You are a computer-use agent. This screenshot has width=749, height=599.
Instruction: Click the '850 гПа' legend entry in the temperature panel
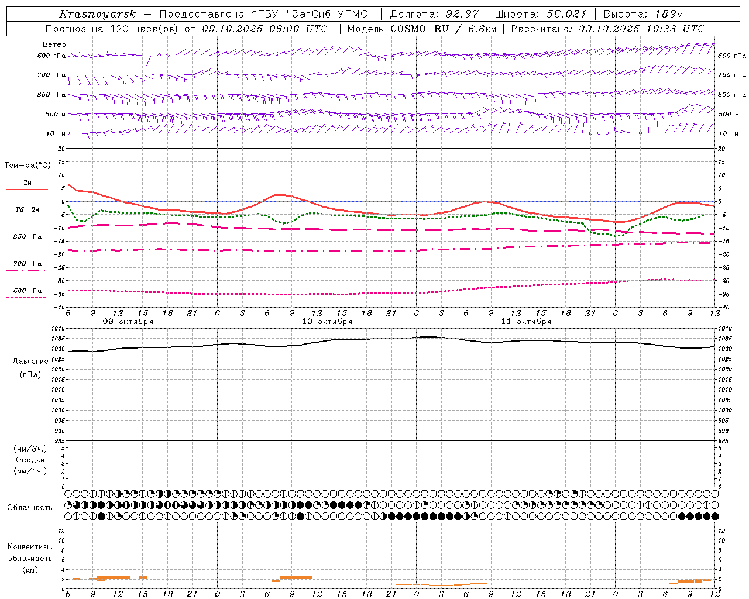[27, 237]
